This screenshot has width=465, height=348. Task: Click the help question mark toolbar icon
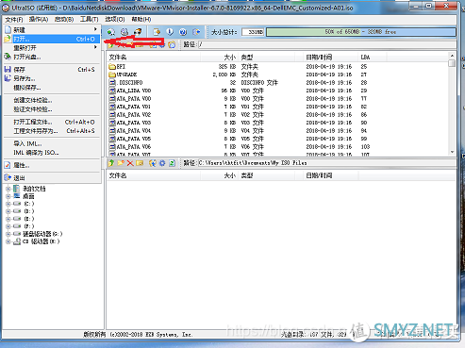coord(183,32)
